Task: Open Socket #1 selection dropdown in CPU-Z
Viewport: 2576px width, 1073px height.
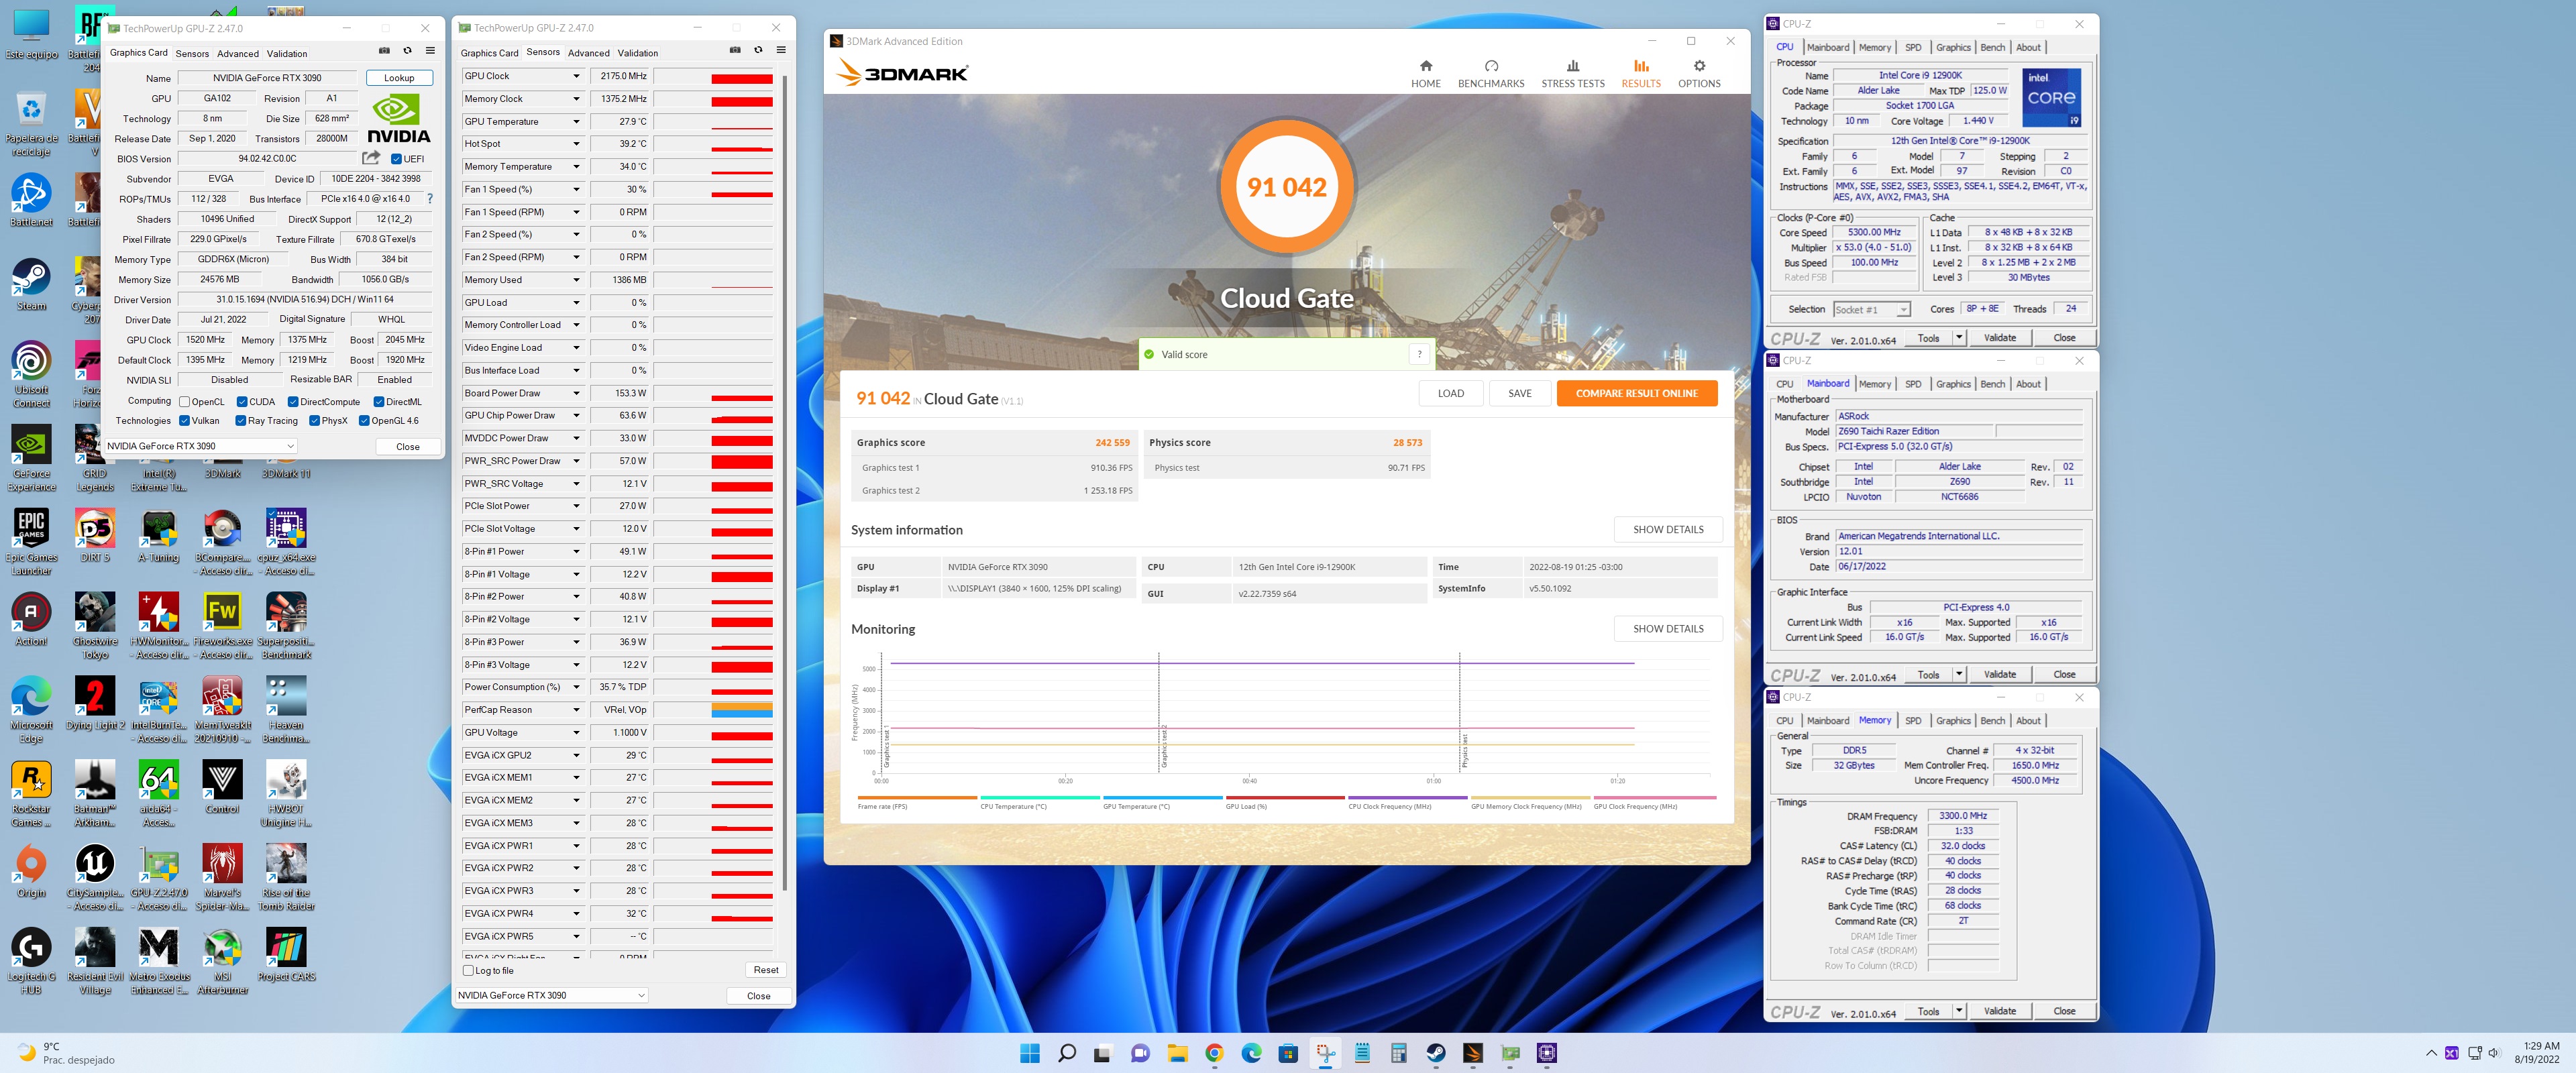Action: click(1872, 309)
